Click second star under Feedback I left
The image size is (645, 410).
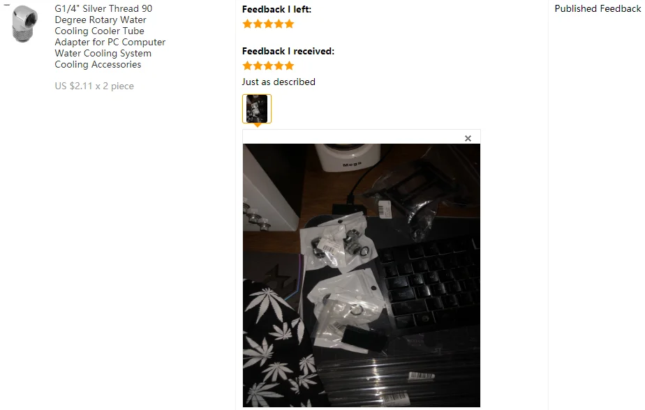(258, 24)
